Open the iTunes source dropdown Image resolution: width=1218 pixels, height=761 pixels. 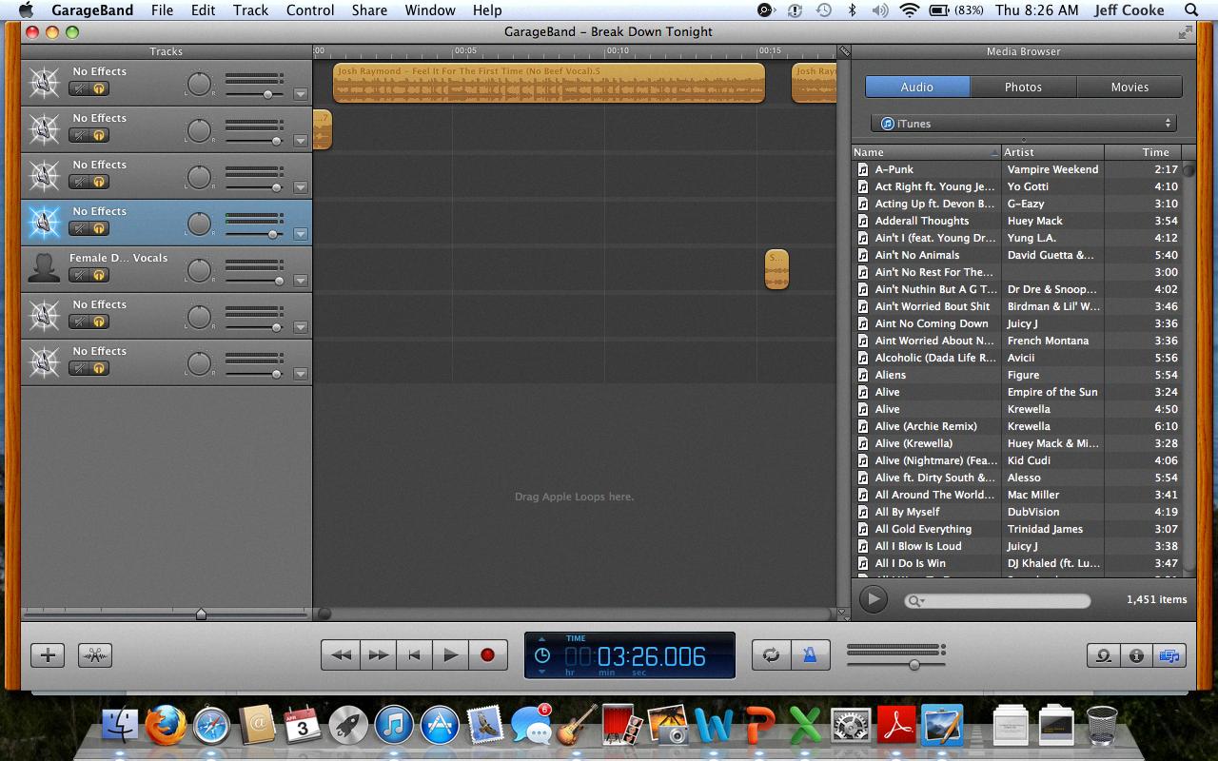[x=1025, y=124]
